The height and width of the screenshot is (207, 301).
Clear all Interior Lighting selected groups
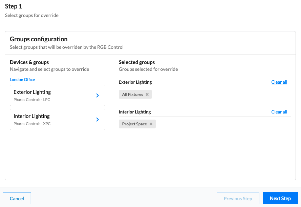(x=279, y=112)
